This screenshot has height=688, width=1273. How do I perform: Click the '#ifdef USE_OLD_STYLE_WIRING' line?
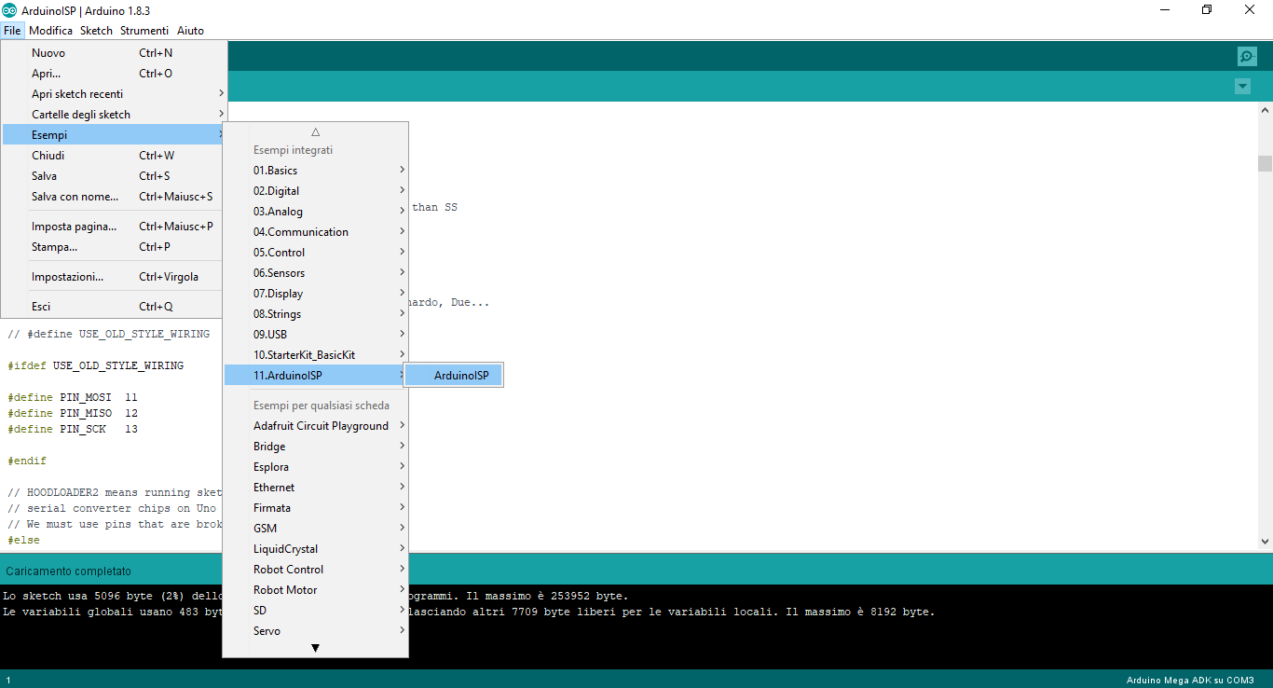95,365
